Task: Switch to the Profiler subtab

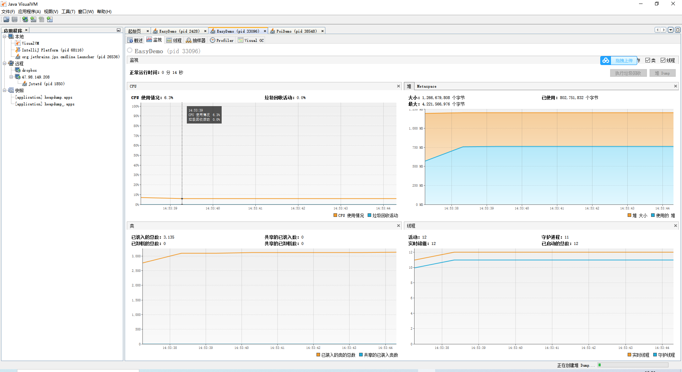Action: click(x=222, y=40)
